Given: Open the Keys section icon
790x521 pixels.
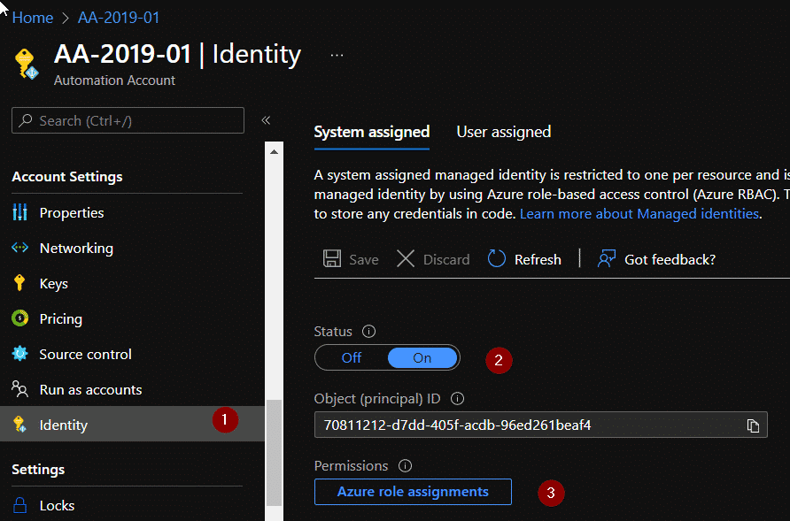Looking at the screenshot, I should click(19, 283).
